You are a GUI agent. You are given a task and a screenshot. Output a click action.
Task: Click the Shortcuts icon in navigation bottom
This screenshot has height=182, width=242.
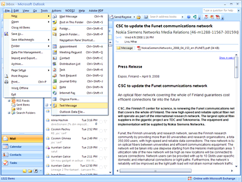coord(35,171)
